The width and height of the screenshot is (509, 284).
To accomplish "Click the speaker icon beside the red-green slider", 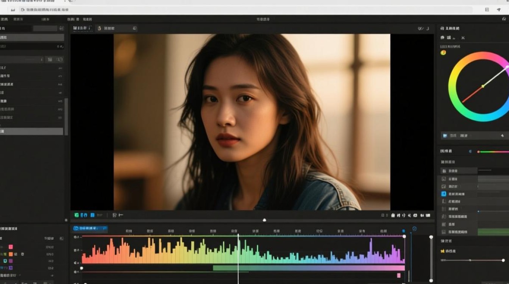I will coord(470,151).
